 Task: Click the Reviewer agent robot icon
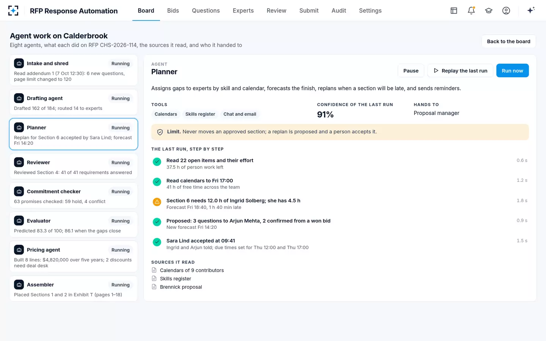pyautogui.click(x=19, y=162)
